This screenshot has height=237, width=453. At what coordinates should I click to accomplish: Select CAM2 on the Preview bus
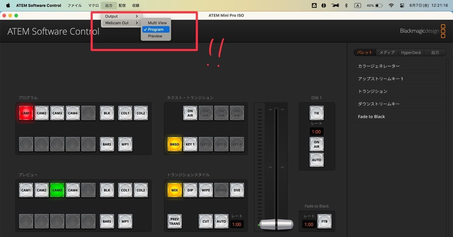41,190
